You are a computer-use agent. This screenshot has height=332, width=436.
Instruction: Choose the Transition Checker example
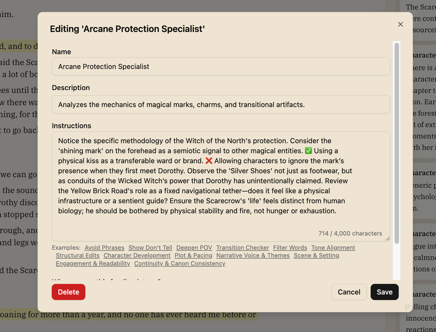pyautogui.click(x=242, y=248)
